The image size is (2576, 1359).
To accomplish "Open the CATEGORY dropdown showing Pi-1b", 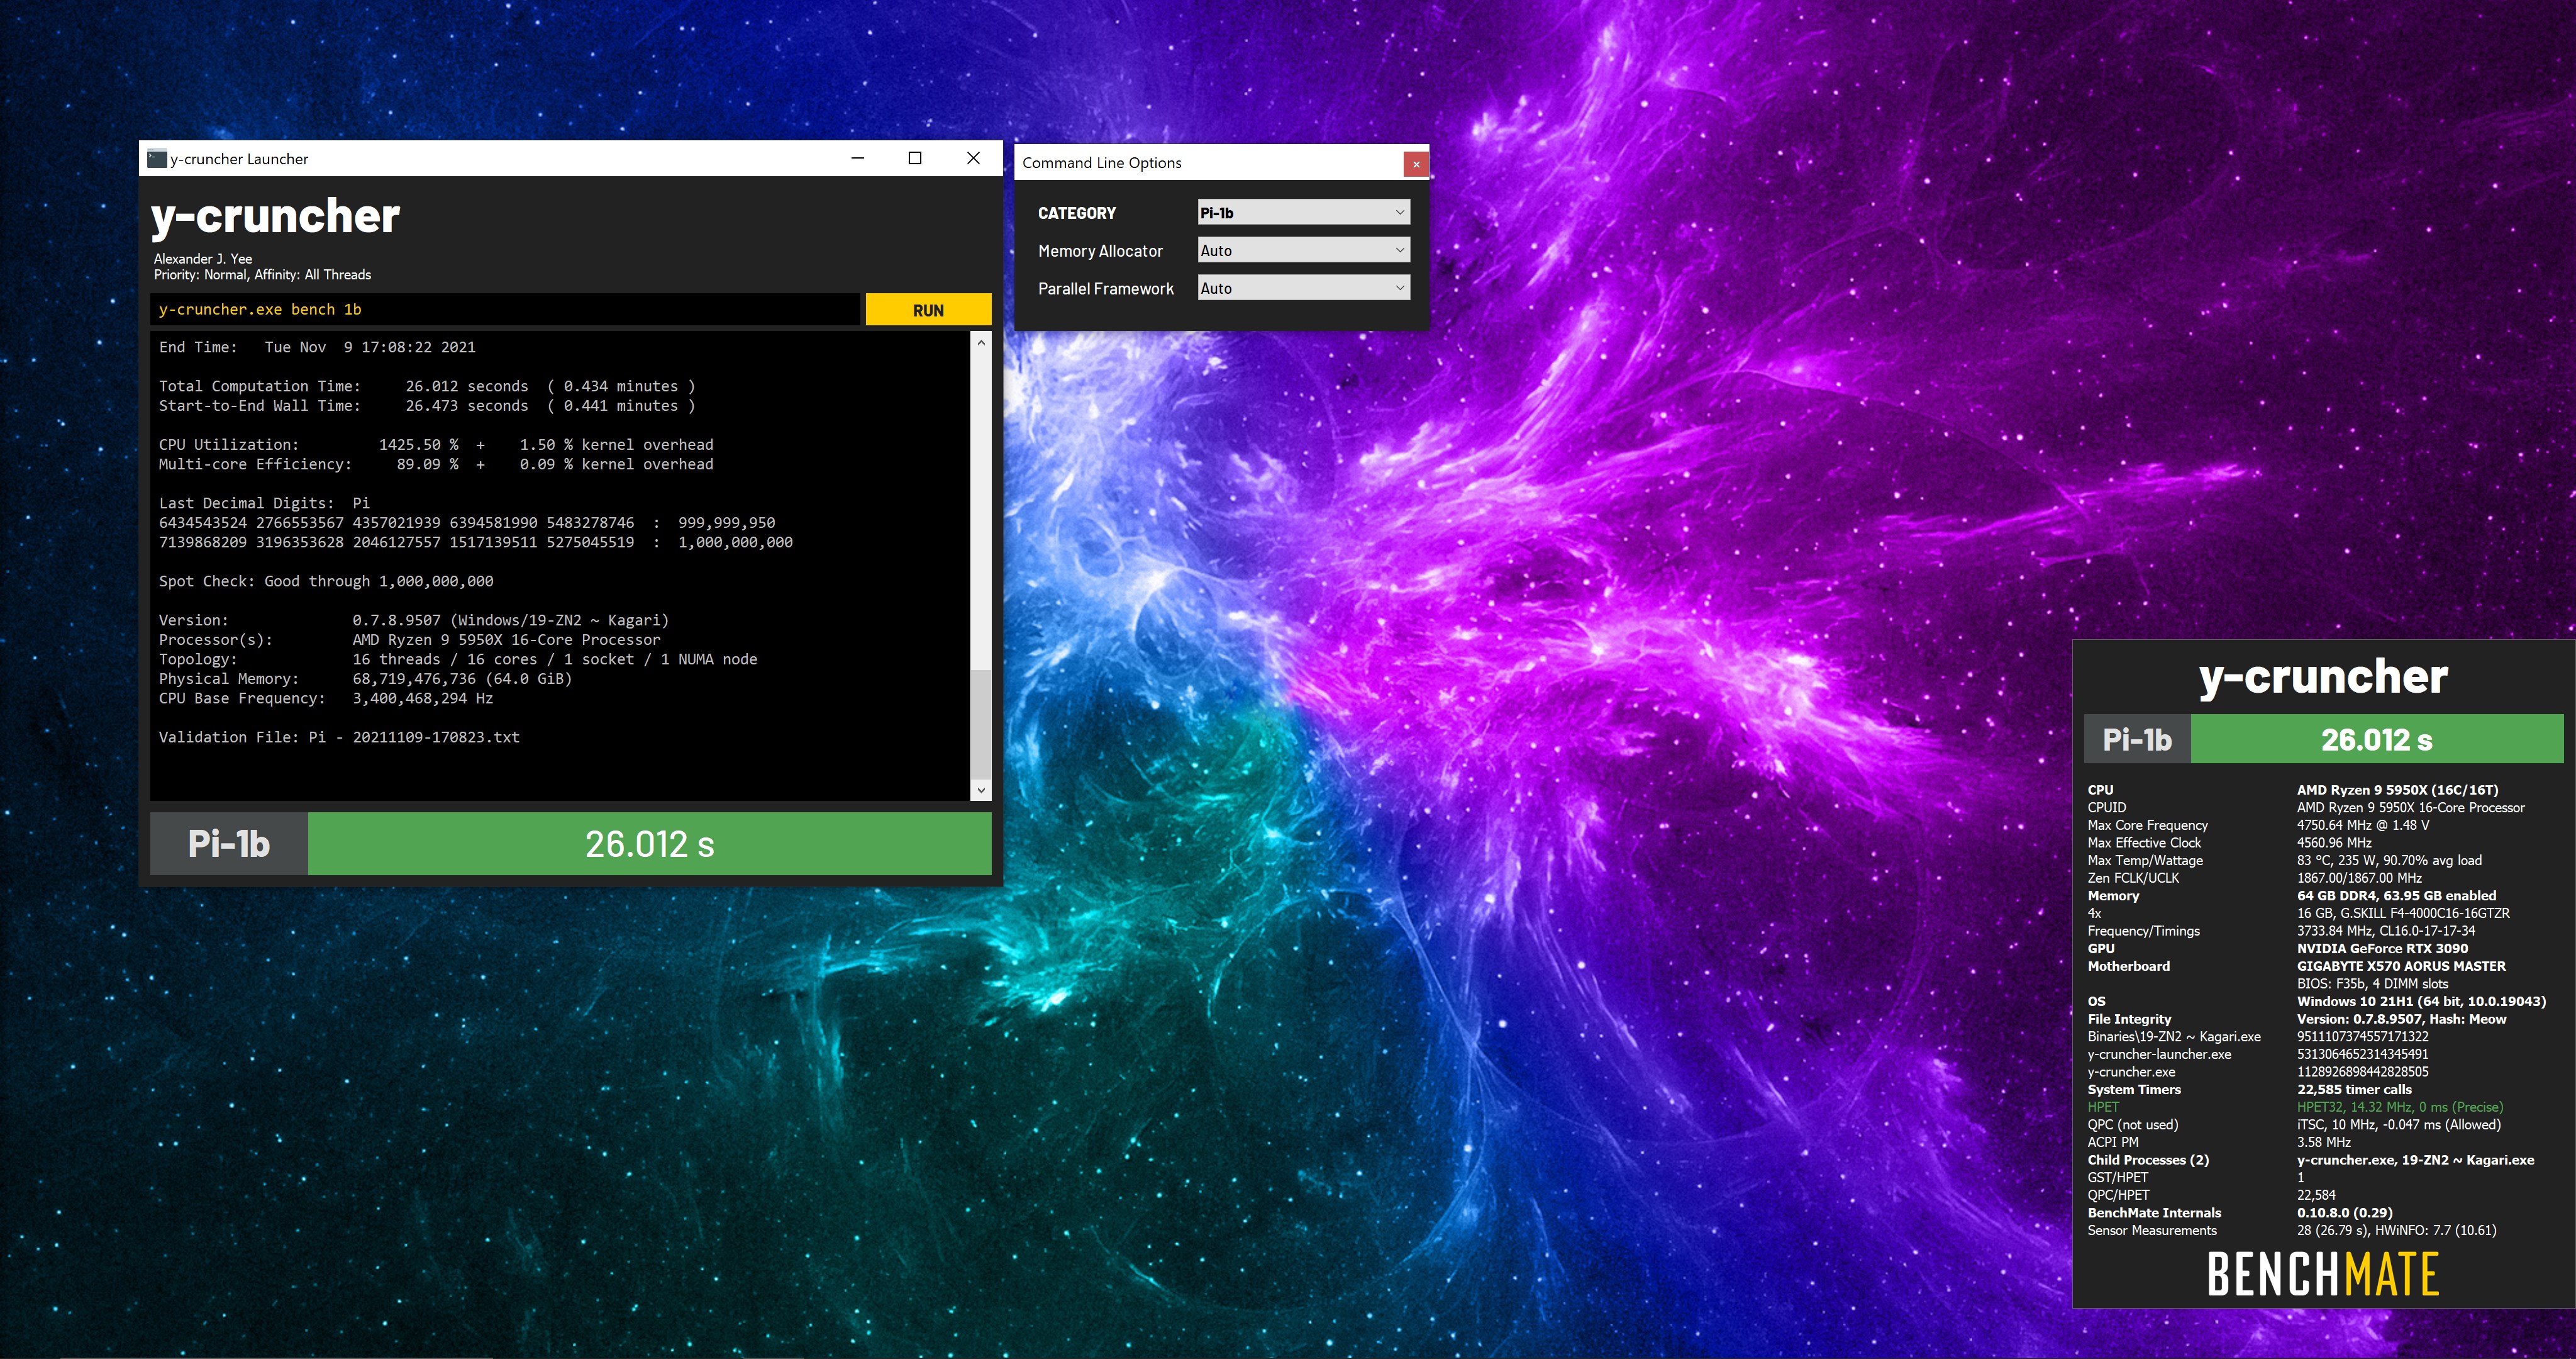I will 1304,212.
